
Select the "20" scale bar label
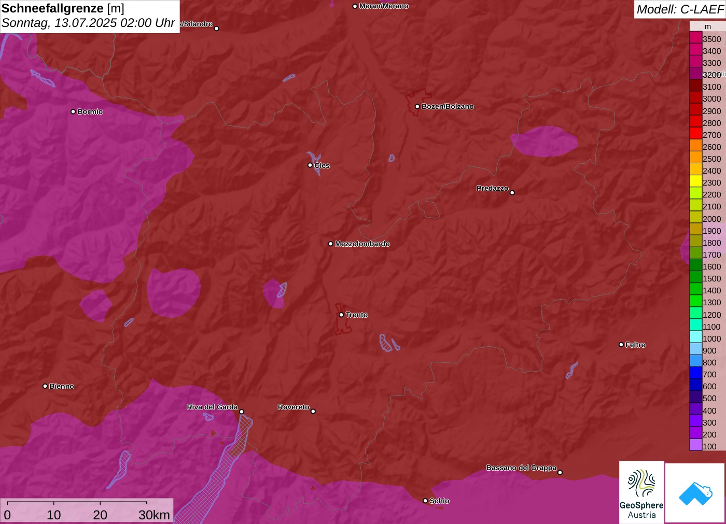100,515
